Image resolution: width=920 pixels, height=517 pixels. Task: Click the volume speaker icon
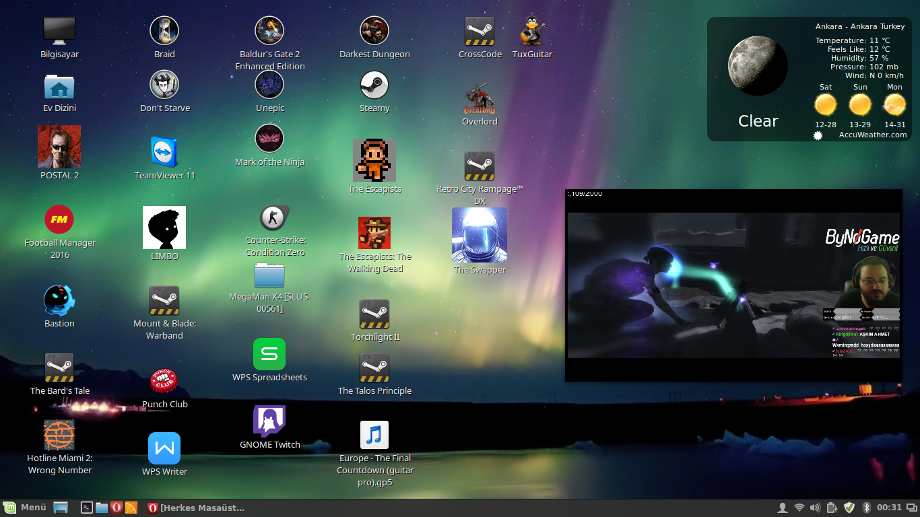pos(815,508)
